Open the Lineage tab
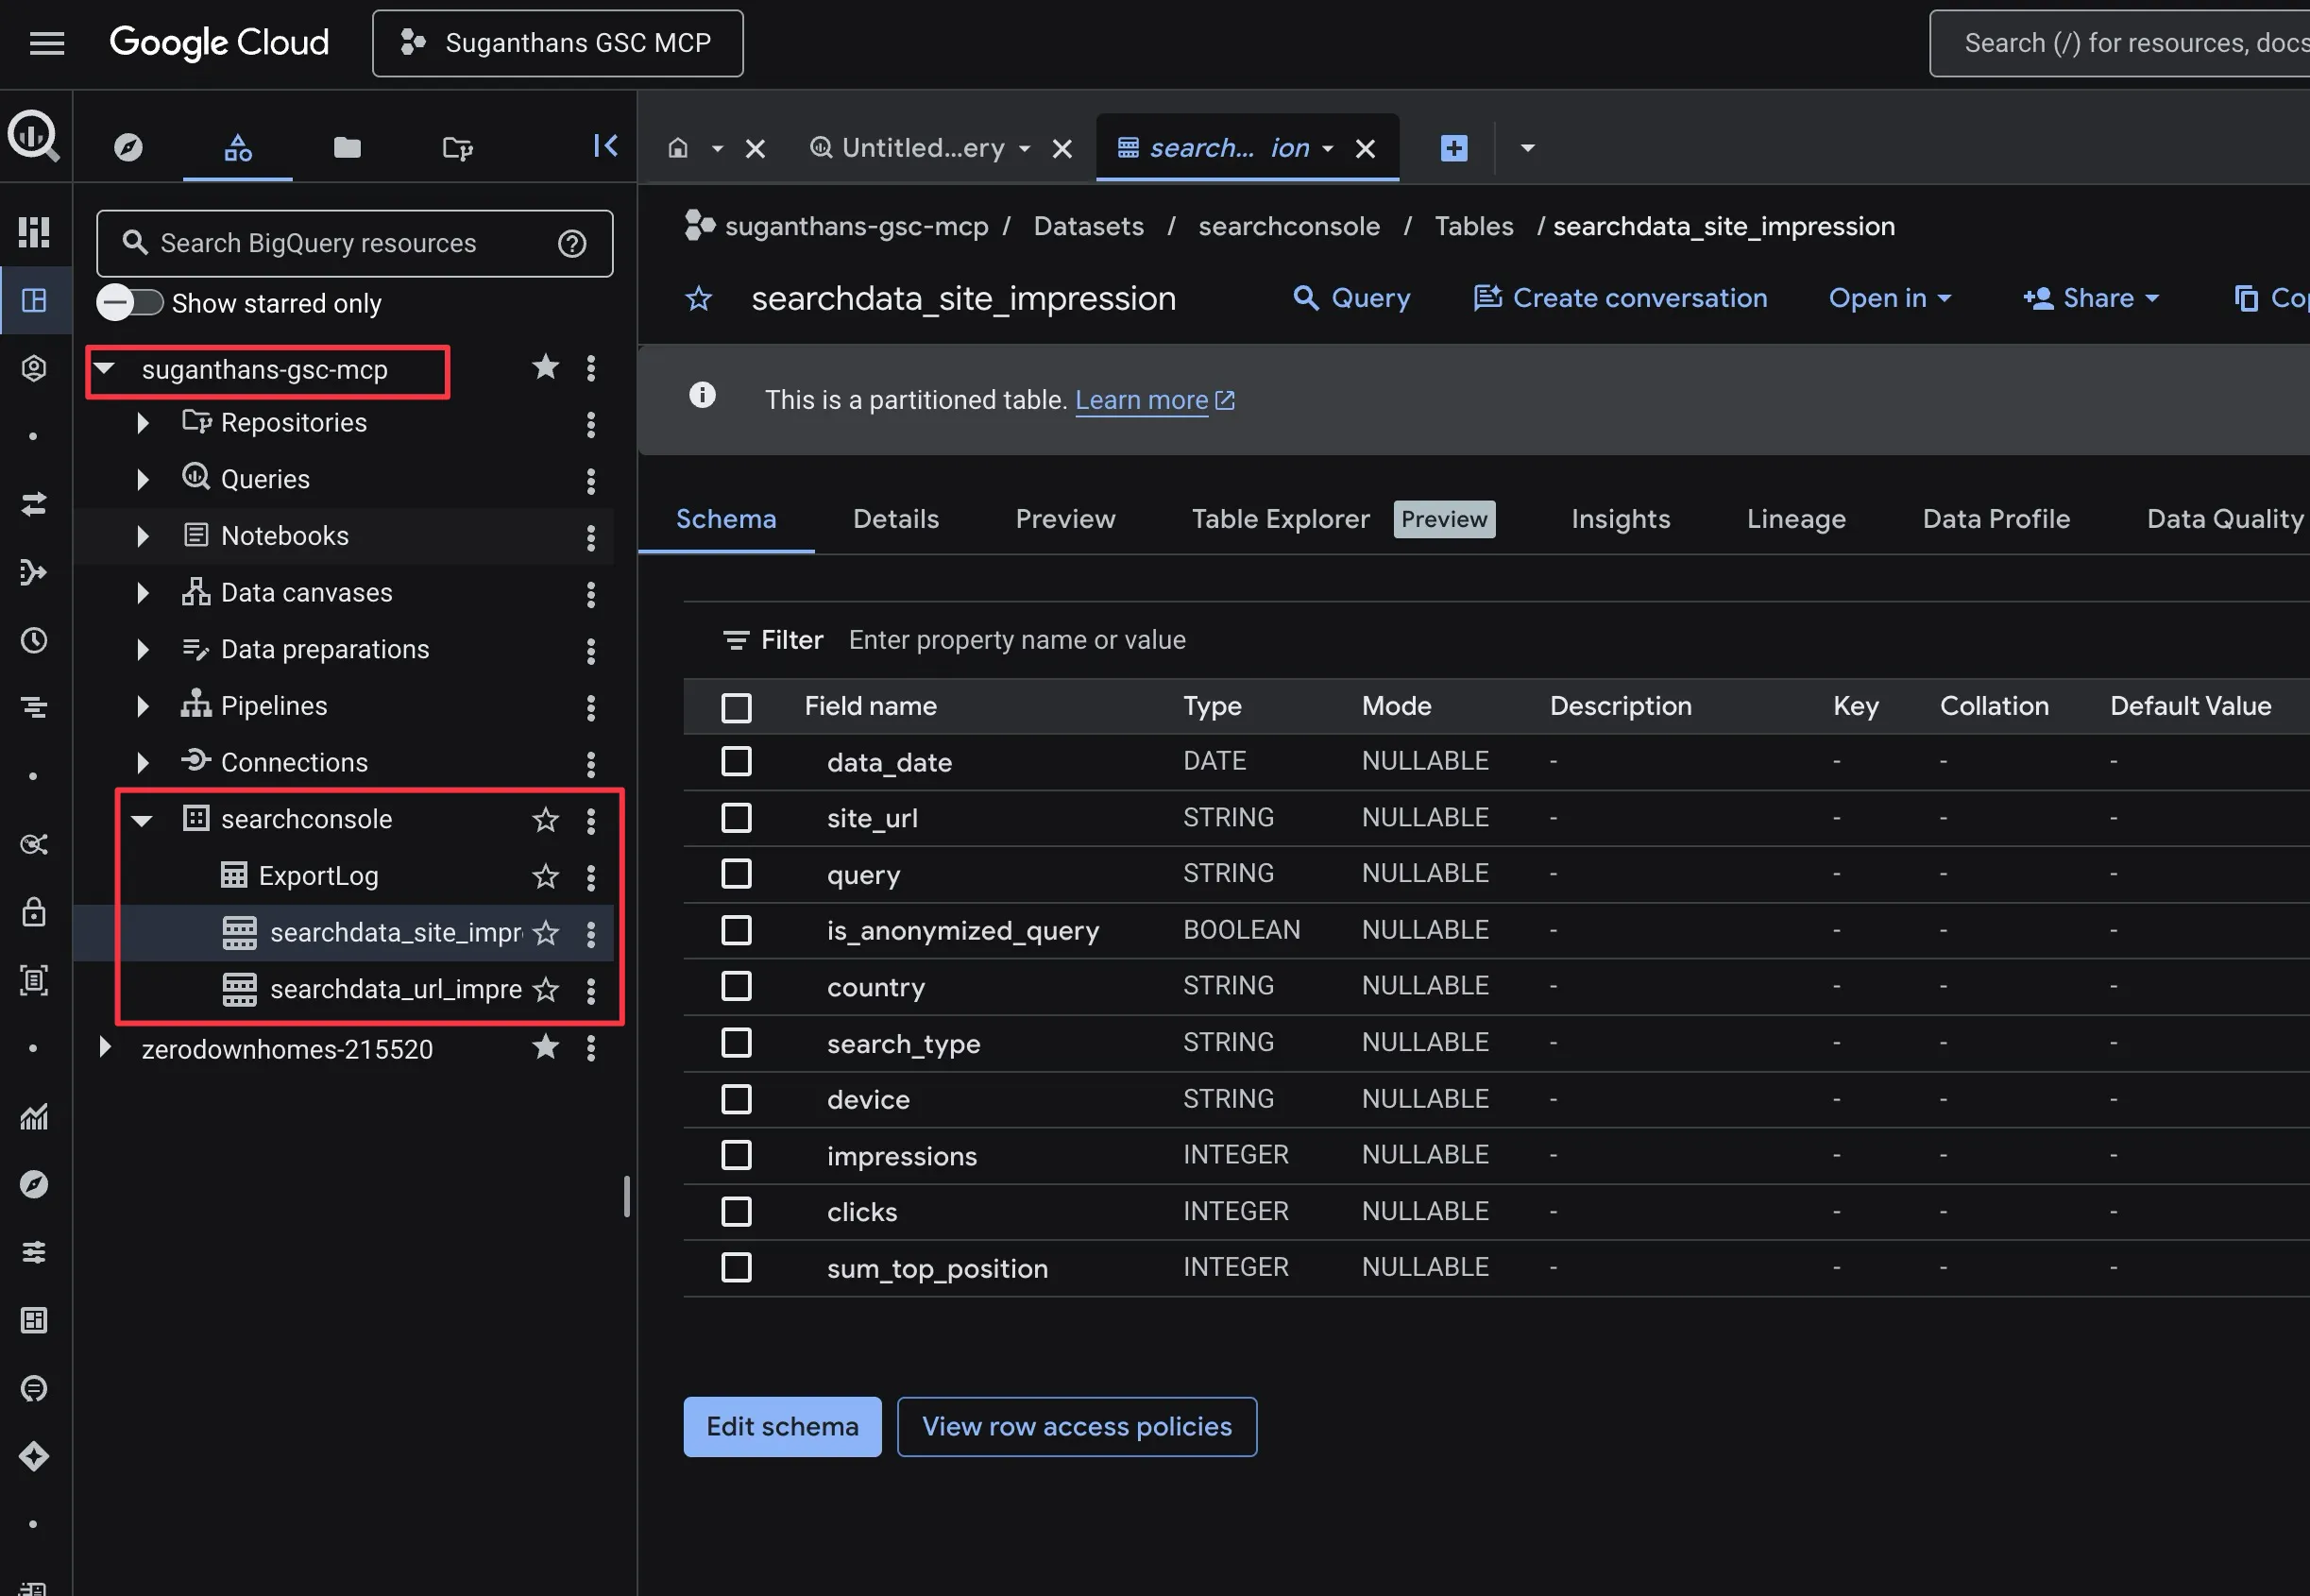Screen dimensions: 2310x1596 click(1795, 519)
